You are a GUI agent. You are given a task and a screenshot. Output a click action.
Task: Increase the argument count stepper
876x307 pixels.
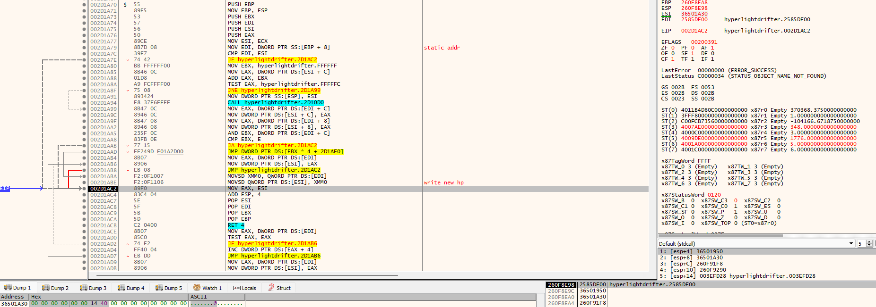(869, 242)
